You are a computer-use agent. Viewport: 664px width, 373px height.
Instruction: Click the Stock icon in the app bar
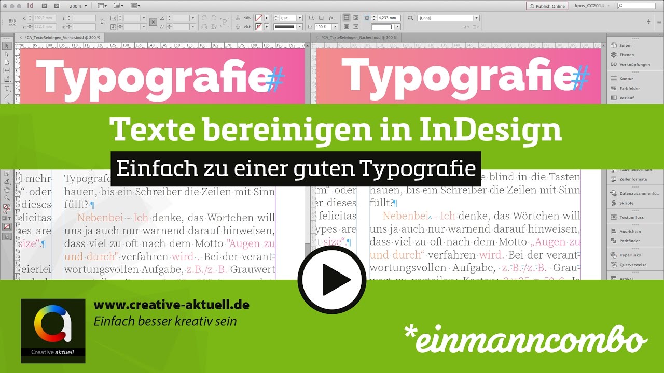point(57,6)
